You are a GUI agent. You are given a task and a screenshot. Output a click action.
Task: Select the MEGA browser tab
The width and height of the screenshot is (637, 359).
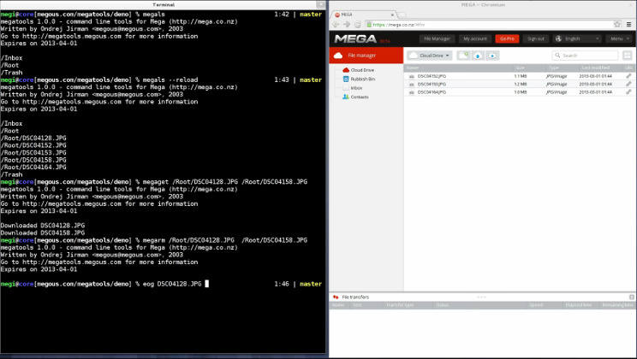click(x=364, y=15)
